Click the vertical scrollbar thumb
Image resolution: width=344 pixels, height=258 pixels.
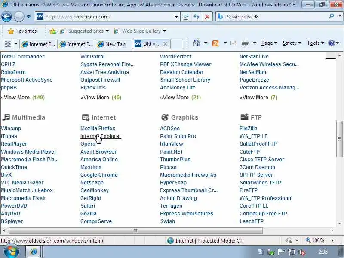[339, 139]
